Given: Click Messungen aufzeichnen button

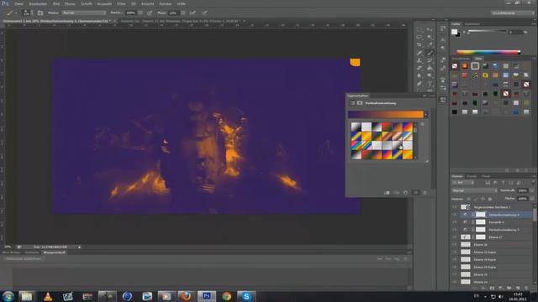Looking at the screenshot, I should [24, 259].
